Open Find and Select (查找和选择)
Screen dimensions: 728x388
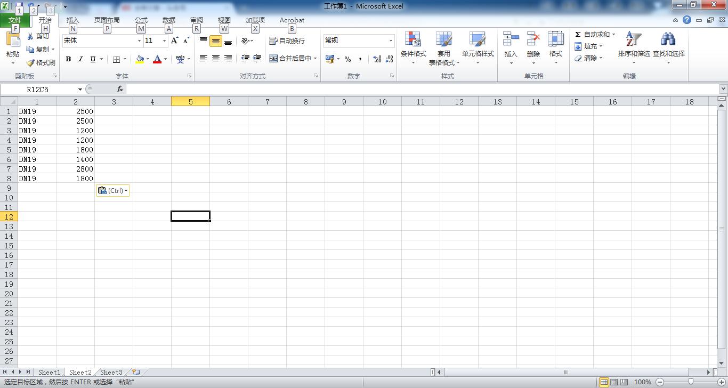point(668,48)
